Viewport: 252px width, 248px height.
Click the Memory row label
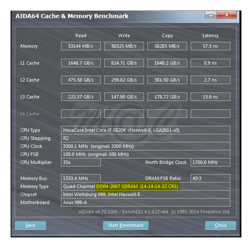pyautogui.click(x=29, y=46)
